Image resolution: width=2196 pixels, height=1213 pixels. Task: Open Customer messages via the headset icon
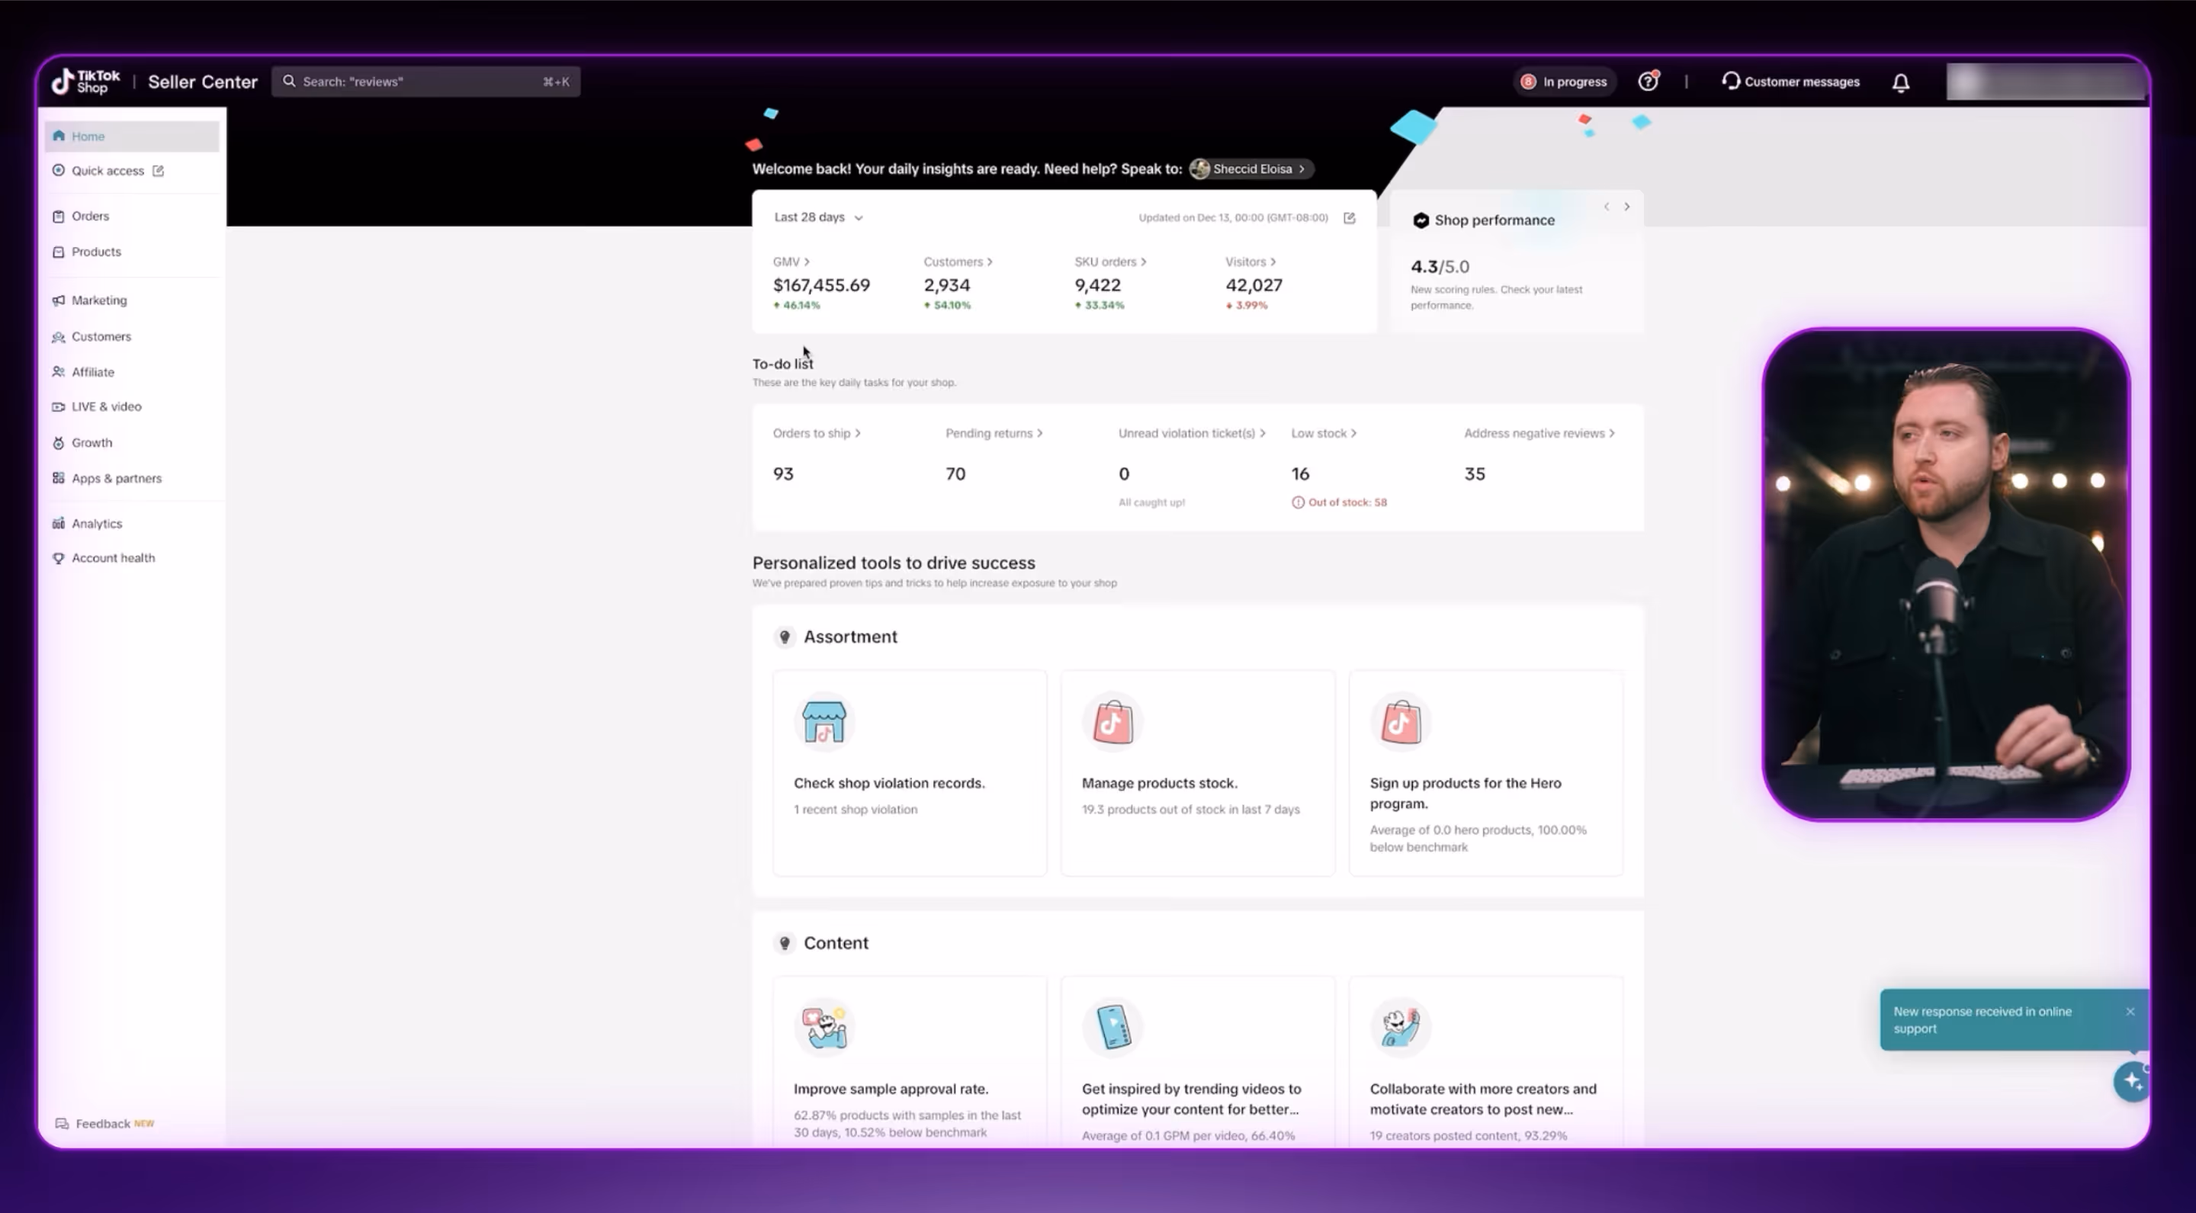pos(1732,81)
